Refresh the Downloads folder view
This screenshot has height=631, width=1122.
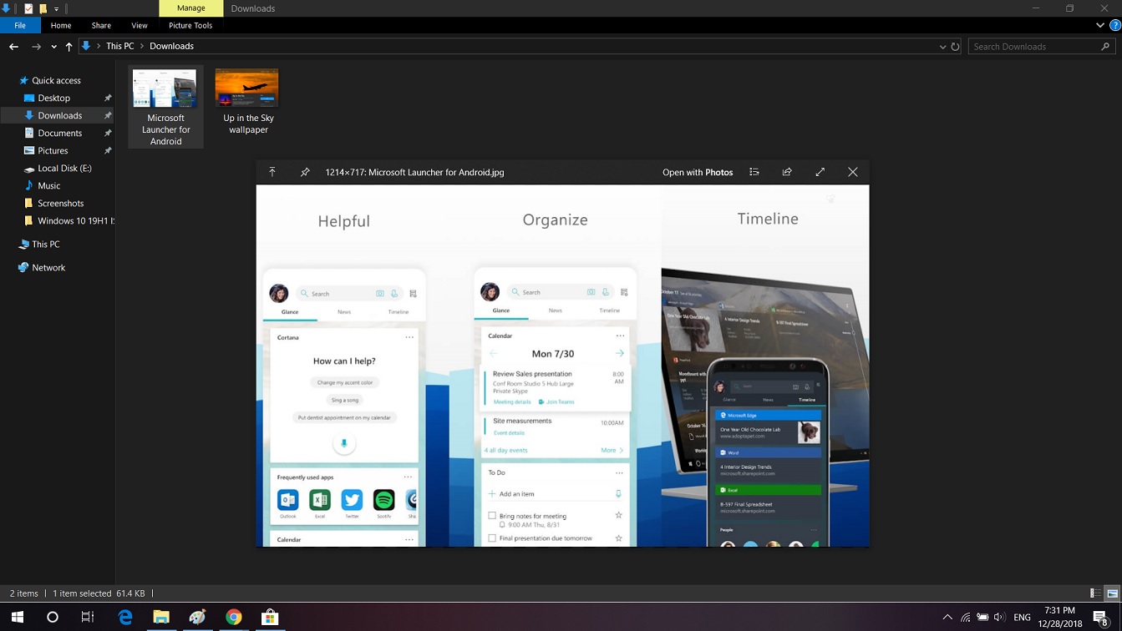pyautogui.click(x=954, y=46)
